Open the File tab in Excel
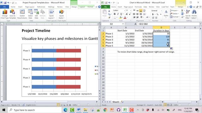 [x=105, y=7]
